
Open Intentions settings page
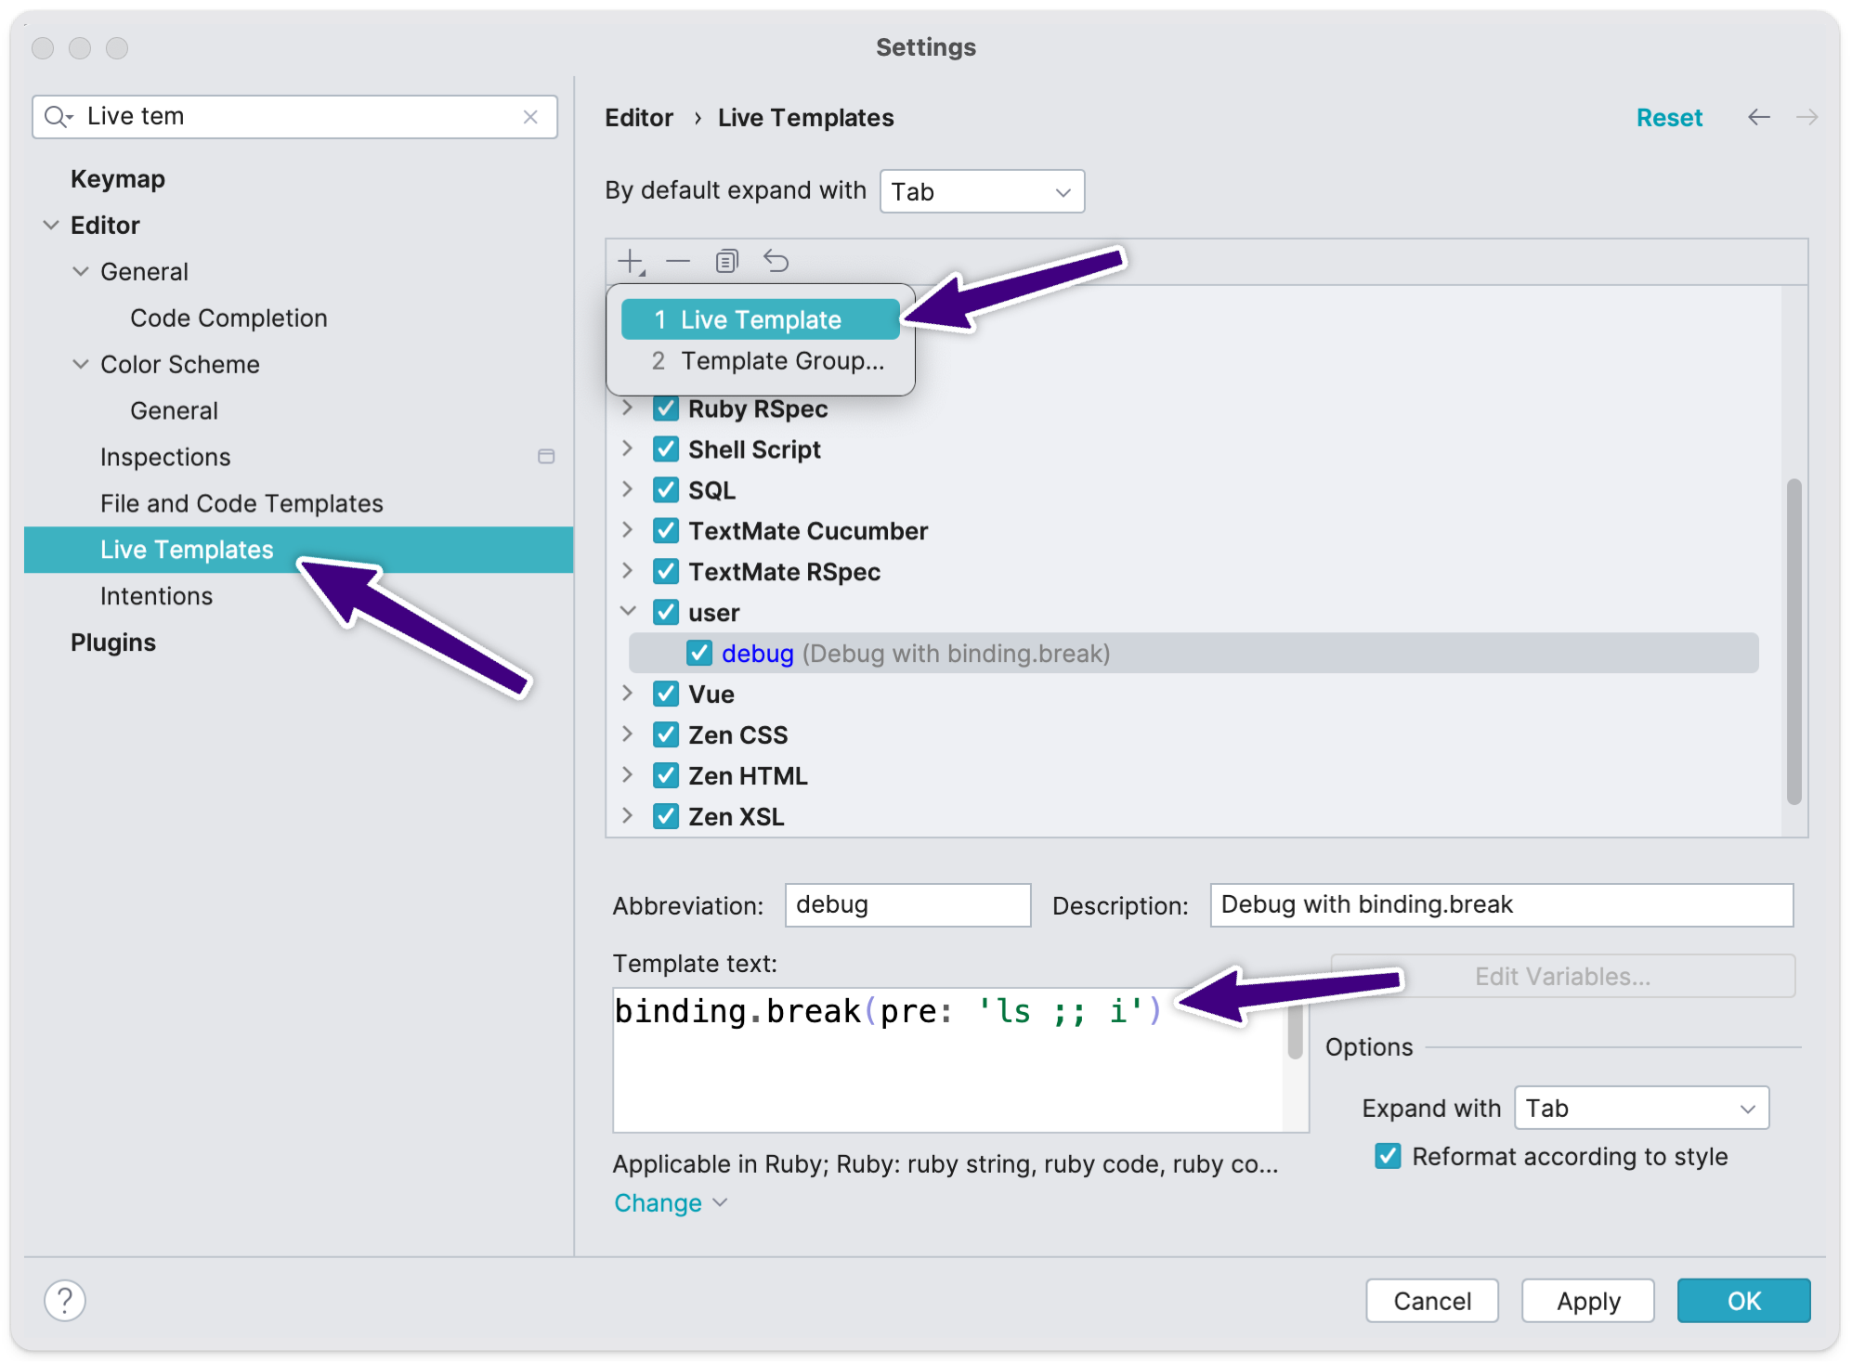pos(156,597)
